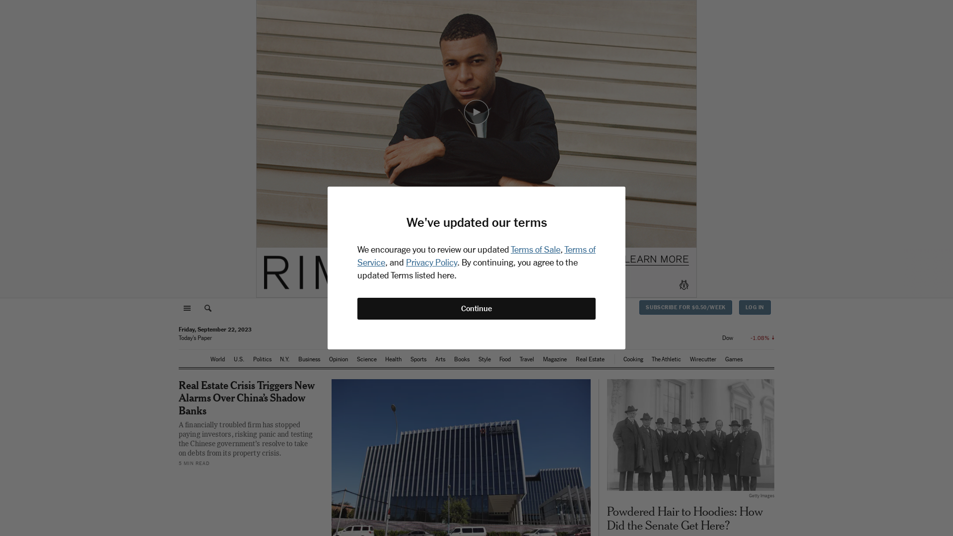Open the Wirecutter navigation item
The width and height of the screenshot is (953, 536).
pos(703,359)
